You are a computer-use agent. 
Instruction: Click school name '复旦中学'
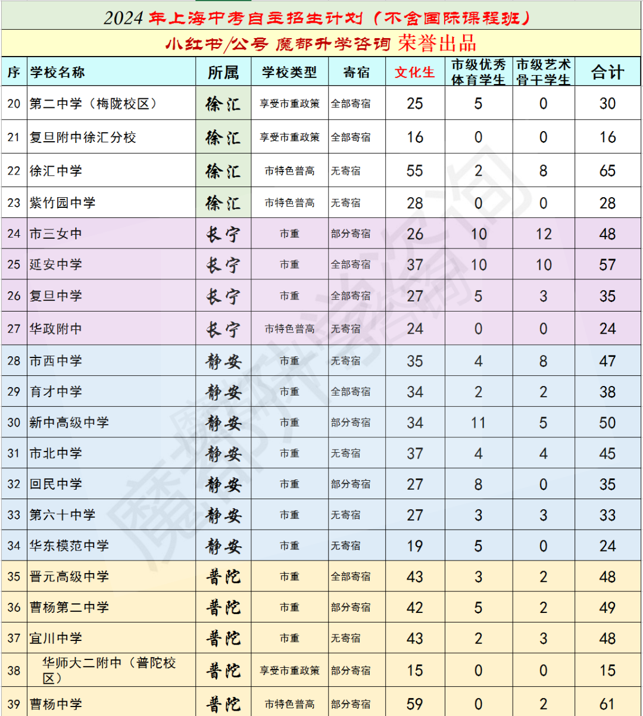(56, 296)
